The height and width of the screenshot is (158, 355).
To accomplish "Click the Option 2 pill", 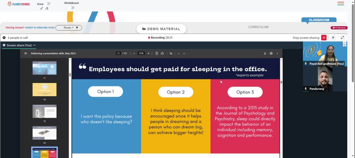I will [176, 92].
